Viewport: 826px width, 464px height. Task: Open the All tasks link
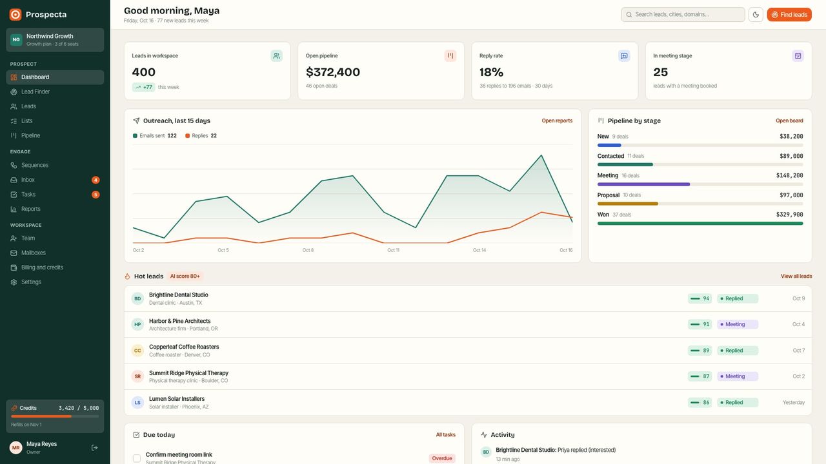(446, 435)
